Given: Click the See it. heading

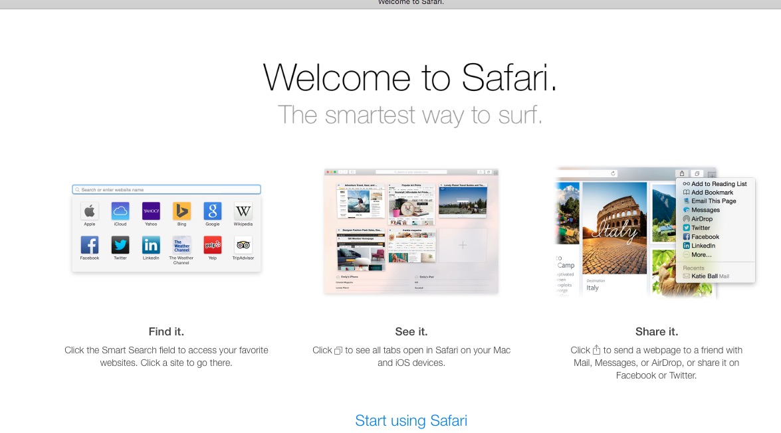Looking at the screenshot, I should tap(411, 331).
